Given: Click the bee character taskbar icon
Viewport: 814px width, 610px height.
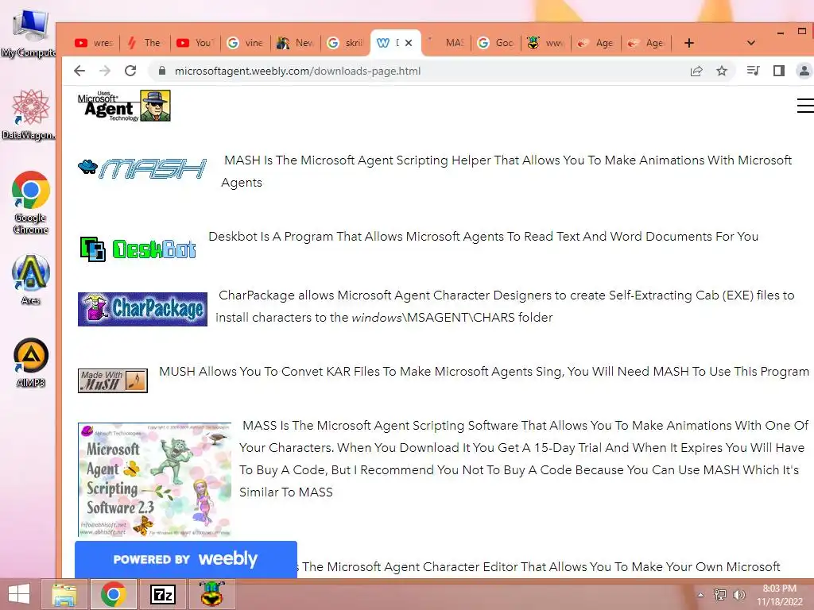Looking at the screenshot, I should [211, 594].
